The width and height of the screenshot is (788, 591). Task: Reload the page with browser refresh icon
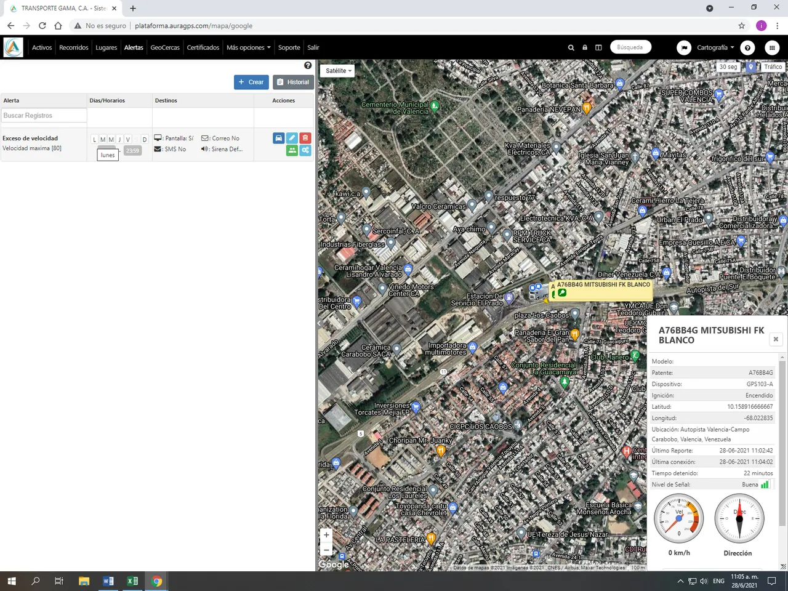[x=42, y=26]
